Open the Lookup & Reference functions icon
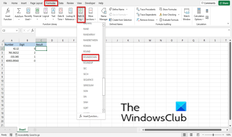The image size is (232, 137). (70, 11)
